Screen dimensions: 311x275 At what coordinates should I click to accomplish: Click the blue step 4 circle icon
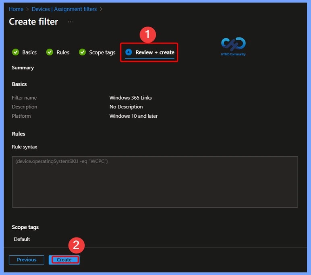[x=129, y=52]
